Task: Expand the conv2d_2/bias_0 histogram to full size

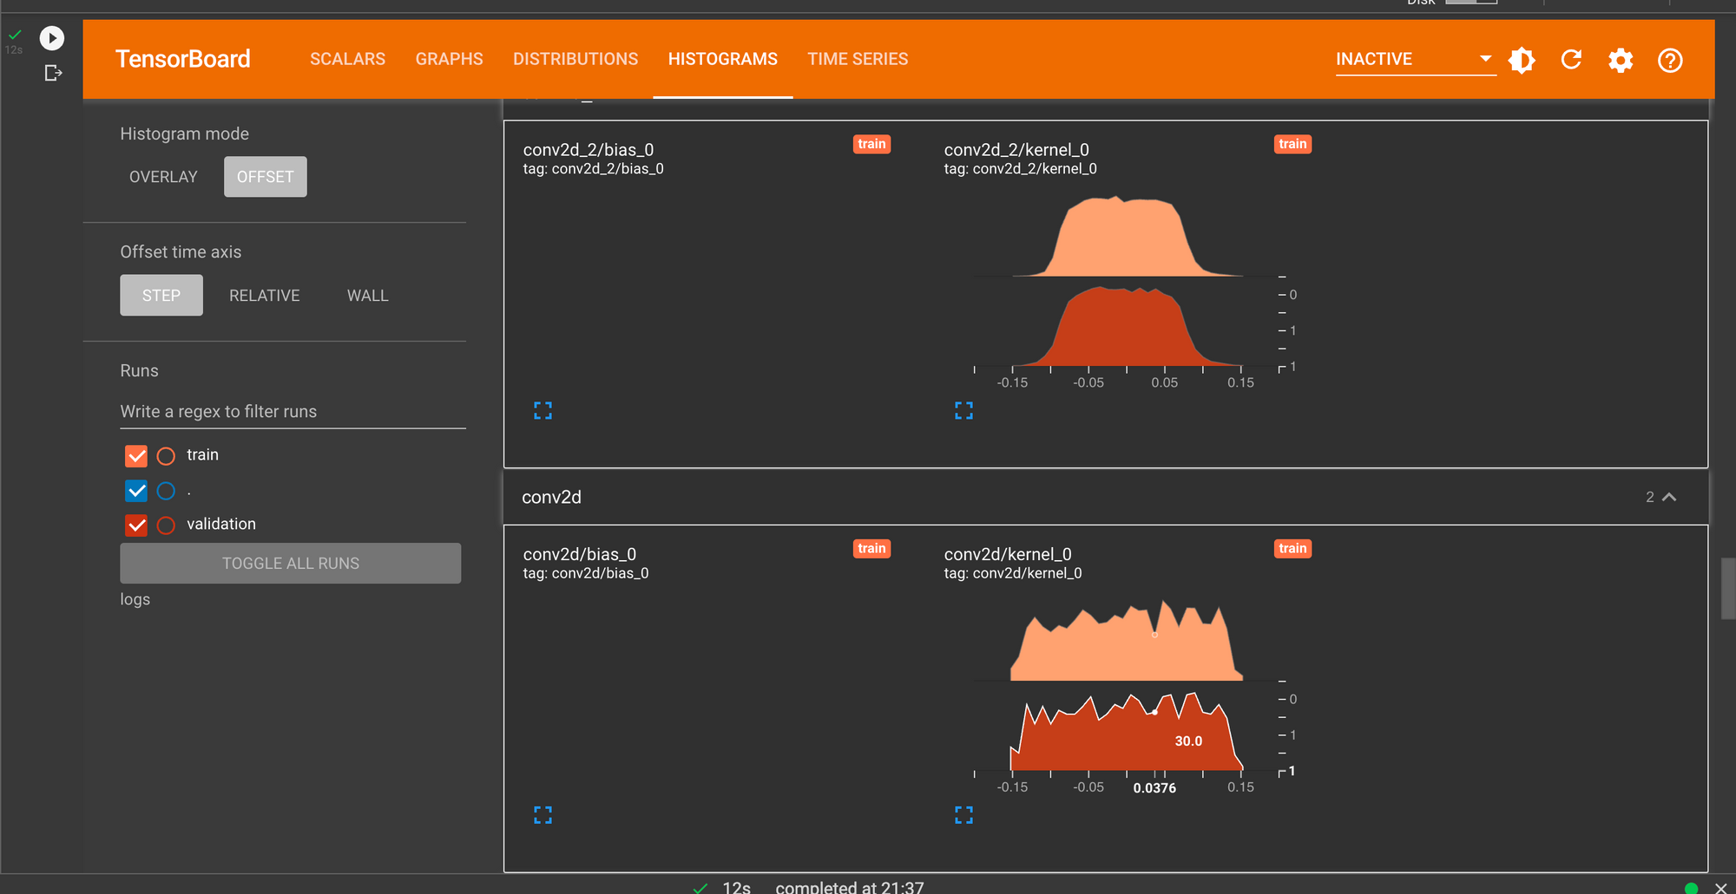Action: [542, 411]
